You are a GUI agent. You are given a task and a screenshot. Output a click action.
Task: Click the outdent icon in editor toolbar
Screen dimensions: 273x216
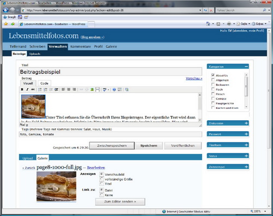tap(51, 89)
